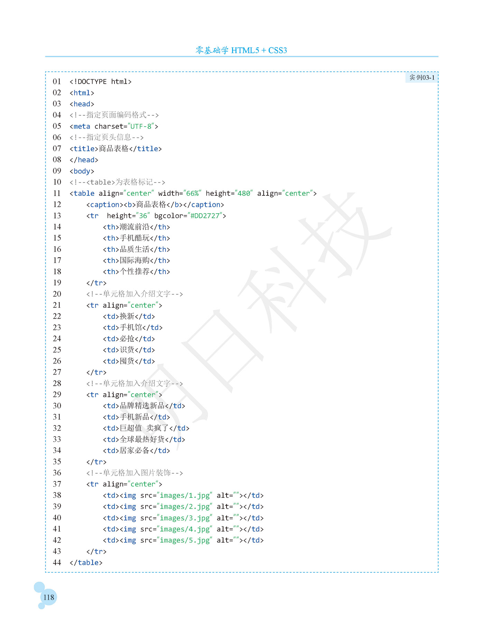The width and height of the screenshot is (498, 634).
Task: Click the th cell '潮流前沿'
Action: [x=136, y=227]
